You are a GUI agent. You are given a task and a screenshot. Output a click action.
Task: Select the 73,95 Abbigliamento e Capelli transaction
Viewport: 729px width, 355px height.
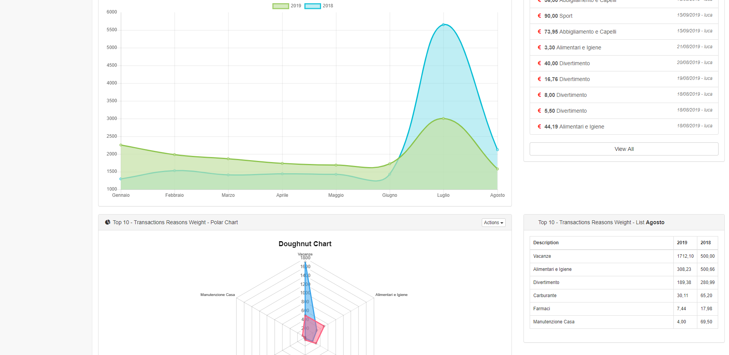coord(624,32)
